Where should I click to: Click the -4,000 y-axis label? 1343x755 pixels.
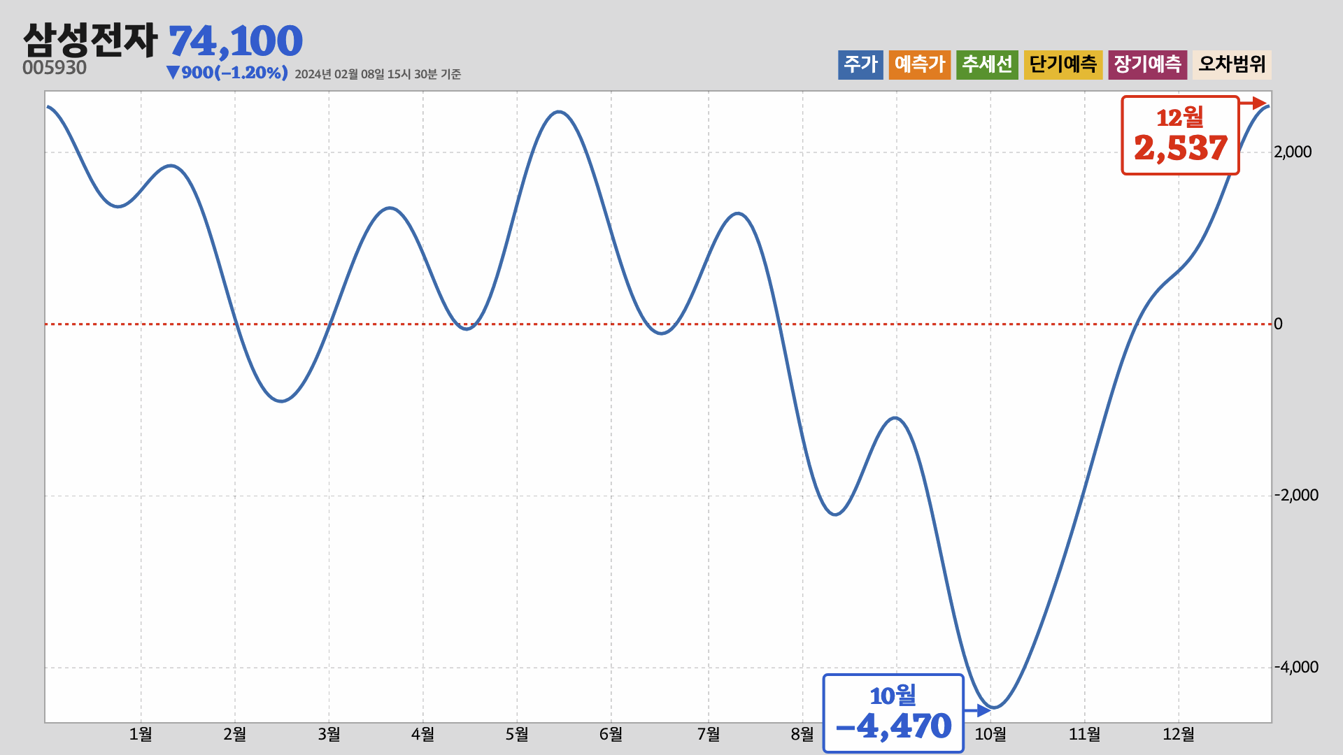tap(1296, 668)
